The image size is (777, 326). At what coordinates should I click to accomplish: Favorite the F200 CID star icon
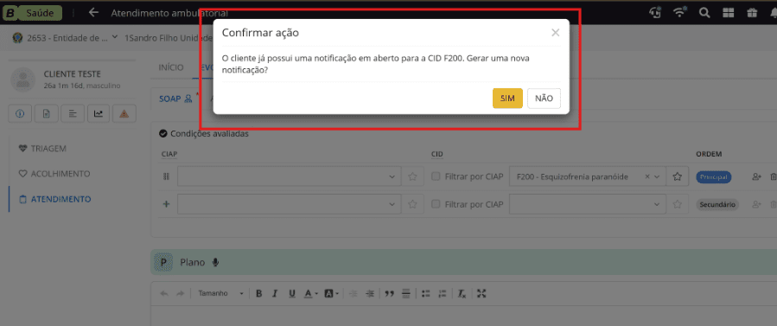coord(678,176)
